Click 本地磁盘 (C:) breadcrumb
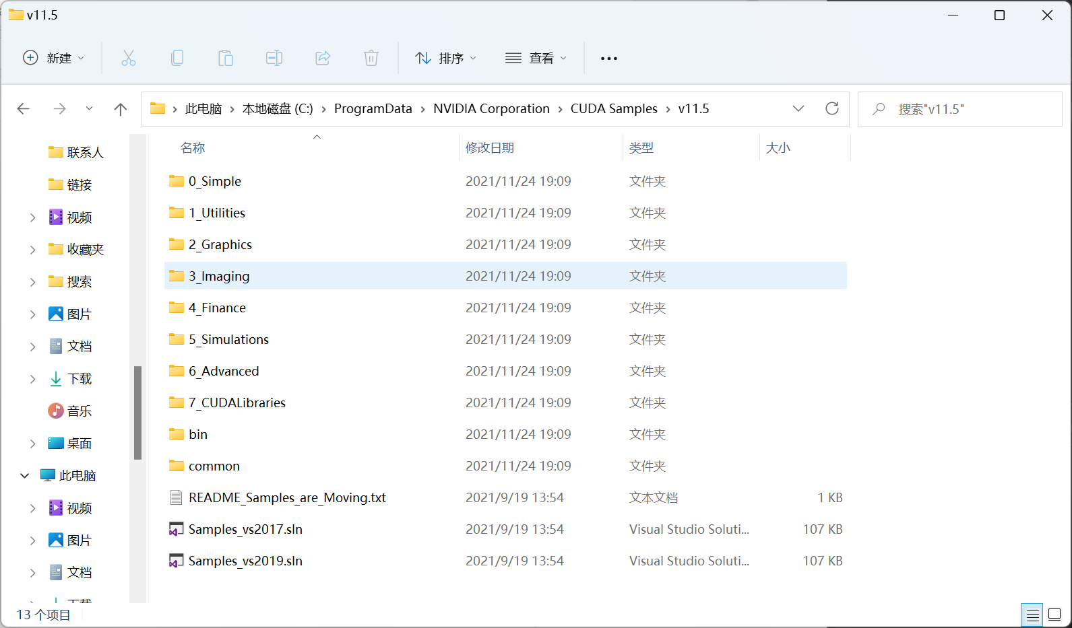Viewport: 1072px width, 628px height. tap(278, 109)
